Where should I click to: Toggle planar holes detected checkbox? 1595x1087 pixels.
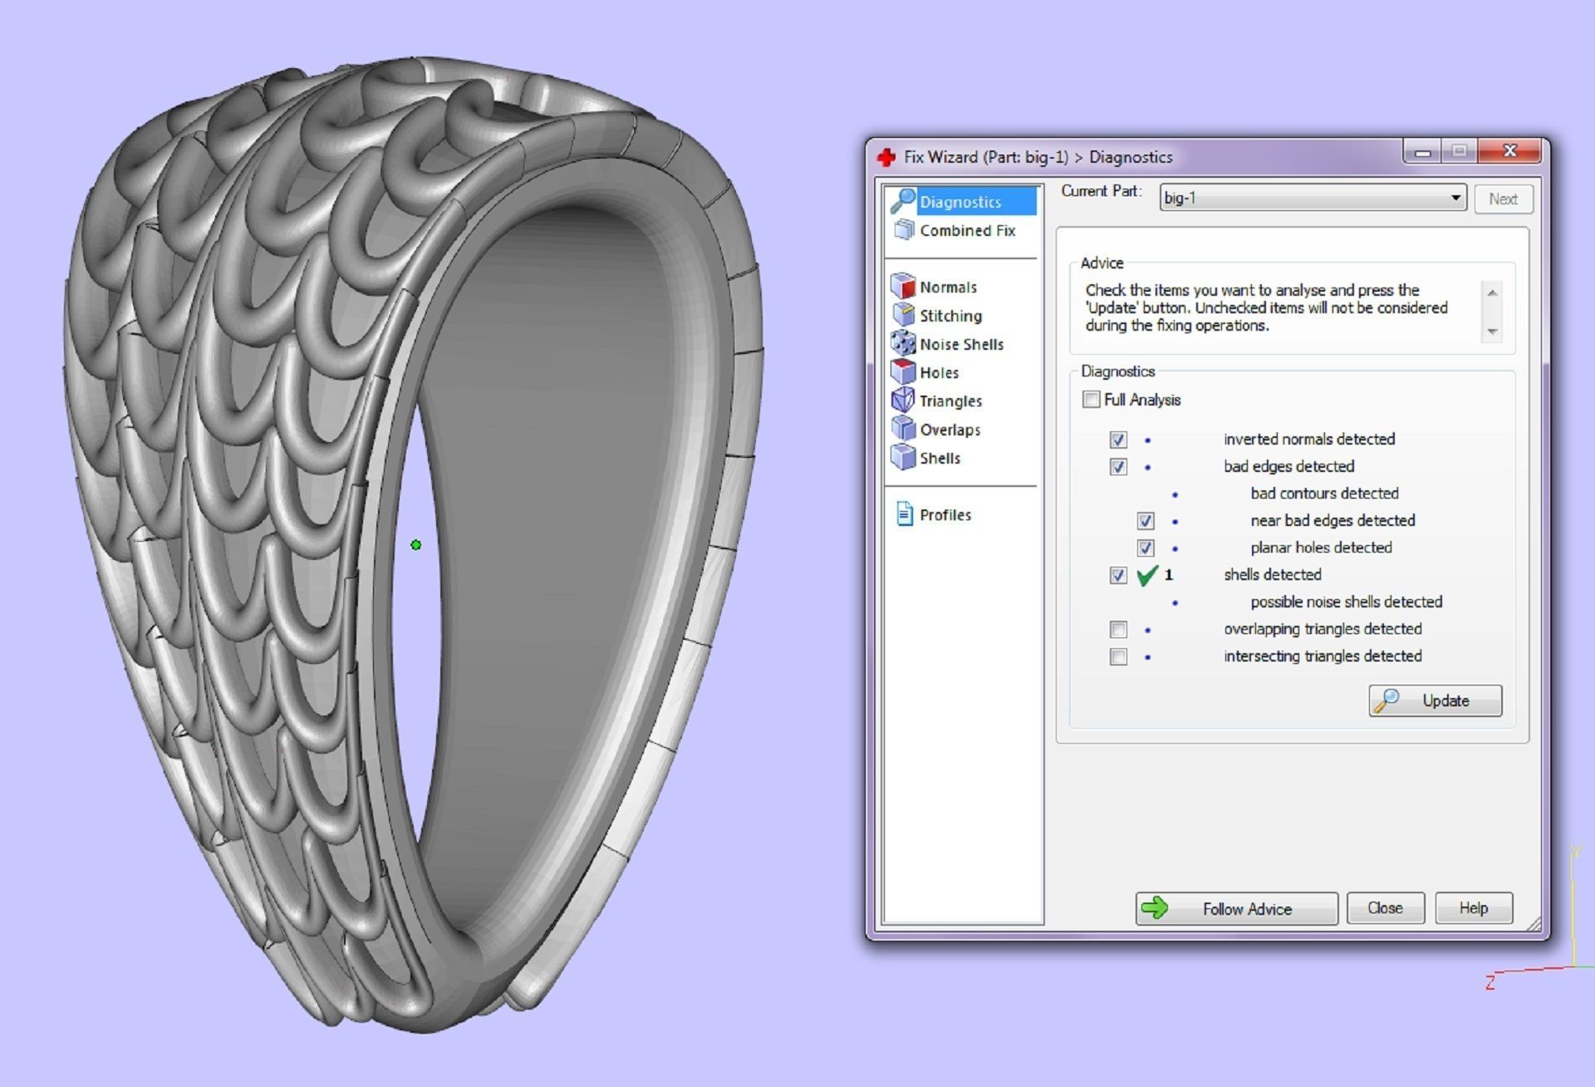pos(1146,548)
